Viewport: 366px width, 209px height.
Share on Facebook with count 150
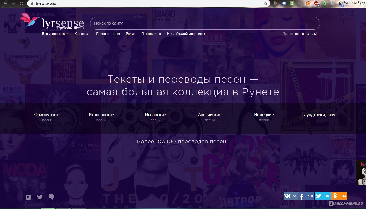306,196
